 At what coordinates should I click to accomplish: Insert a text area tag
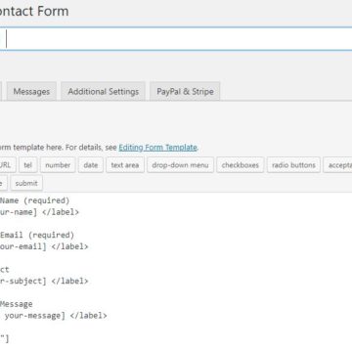pos(125,165)
